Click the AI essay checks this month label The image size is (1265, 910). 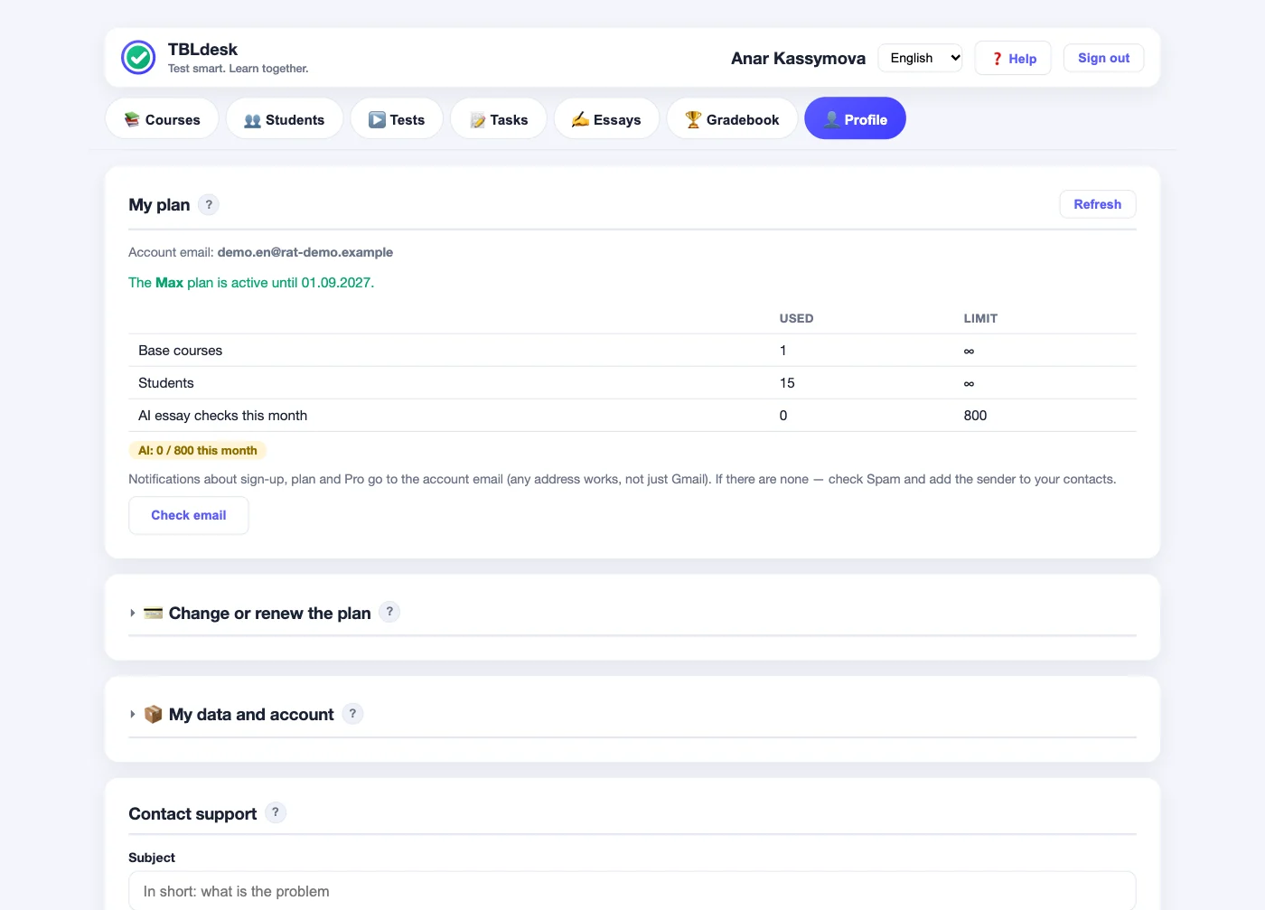[223, 416]
